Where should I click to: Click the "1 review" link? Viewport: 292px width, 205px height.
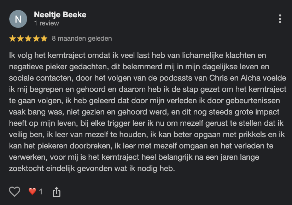[x=46, y=23]
